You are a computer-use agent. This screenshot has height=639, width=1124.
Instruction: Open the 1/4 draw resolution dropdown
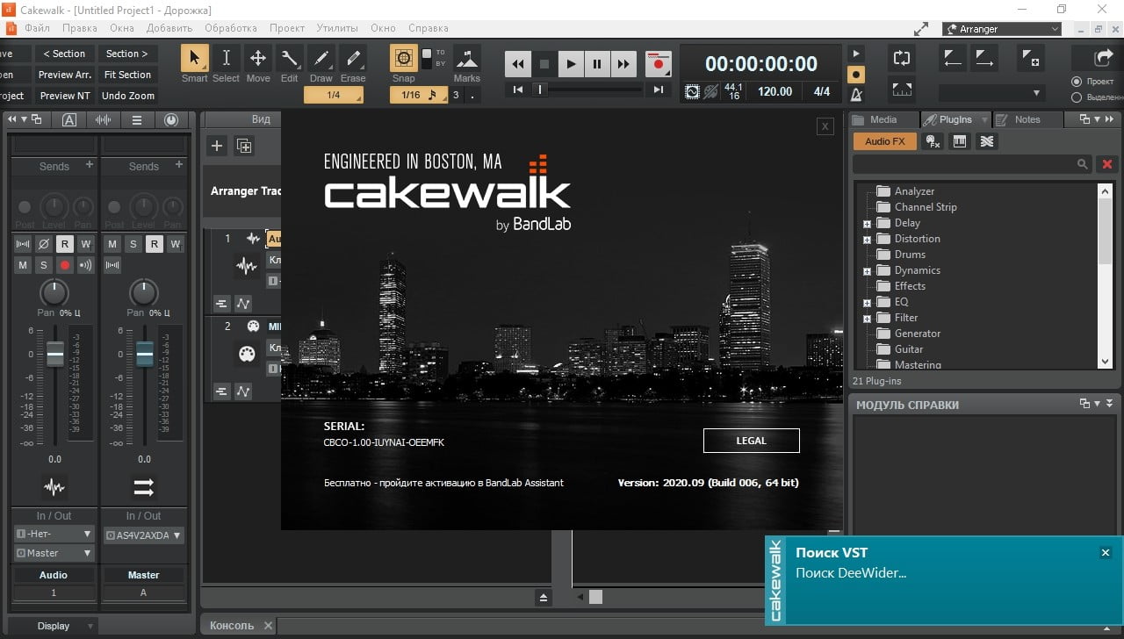point(334,96)
